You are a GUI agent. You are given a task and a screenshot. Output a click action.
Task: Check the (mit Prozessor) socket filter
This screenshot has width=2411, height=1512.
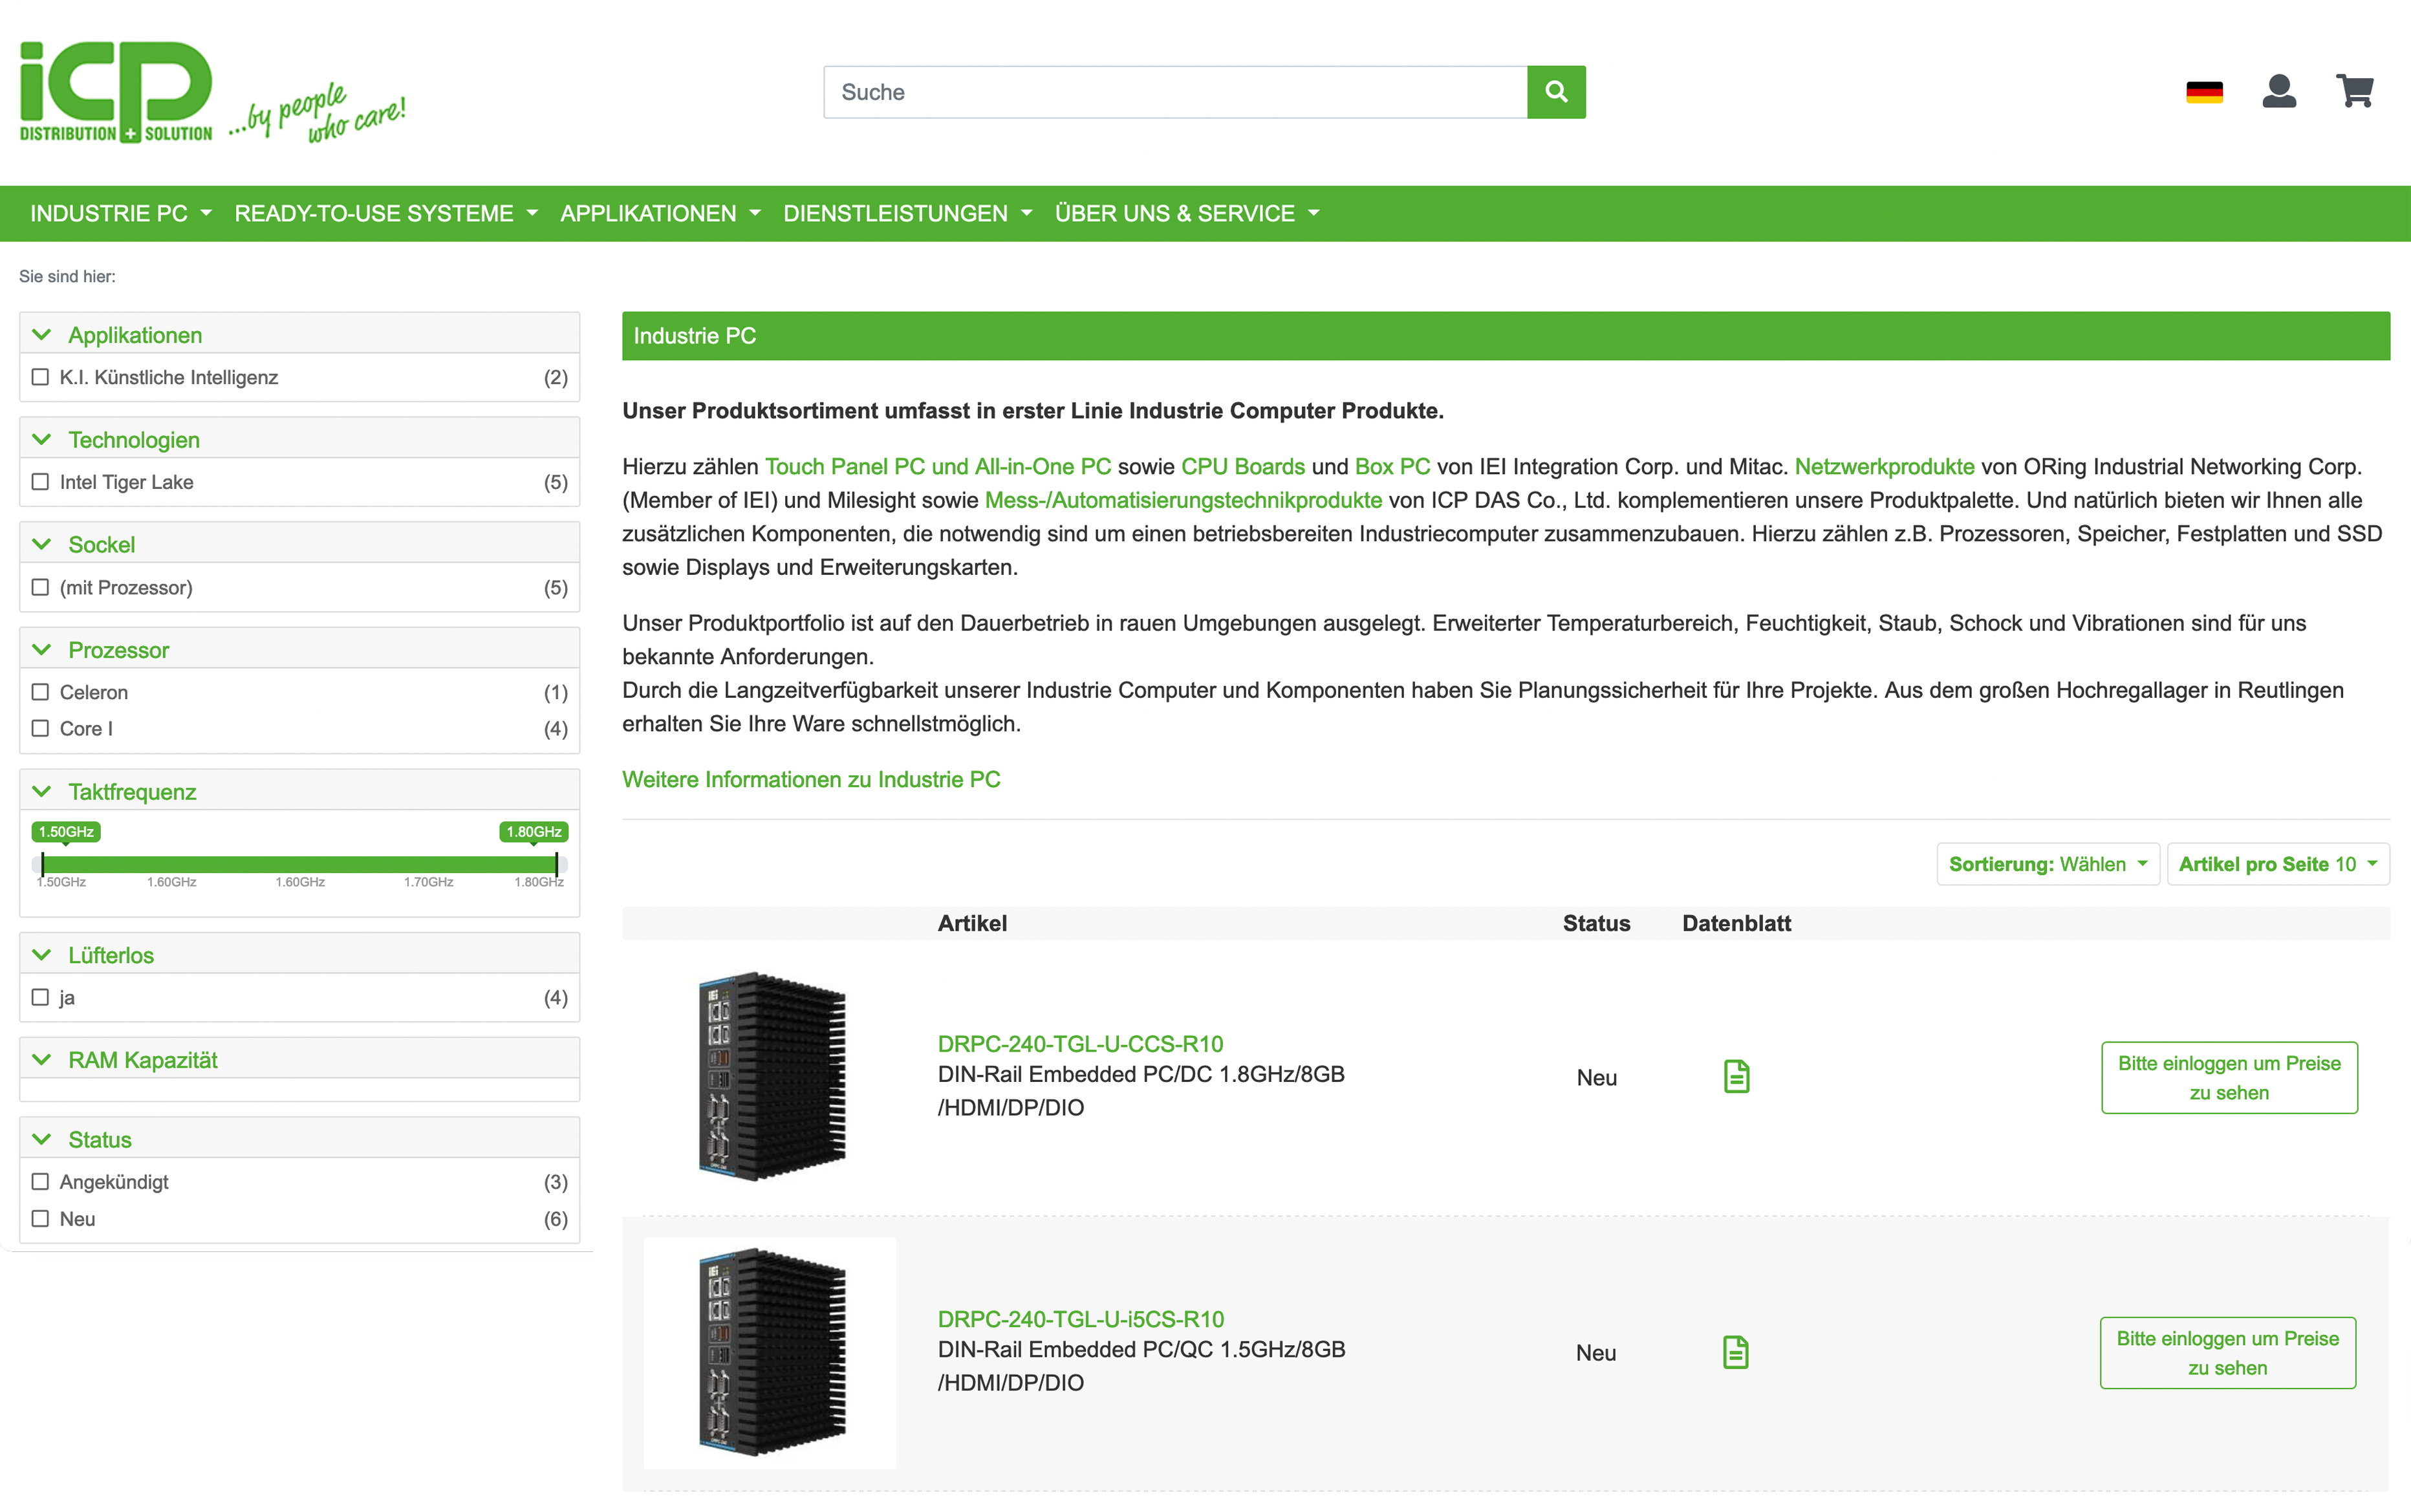coord(40,587)
